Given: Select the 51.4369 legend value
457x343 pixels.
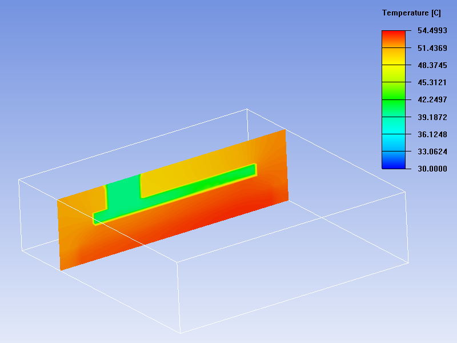Looking at the screenshot, I should [x=432, y=48].
